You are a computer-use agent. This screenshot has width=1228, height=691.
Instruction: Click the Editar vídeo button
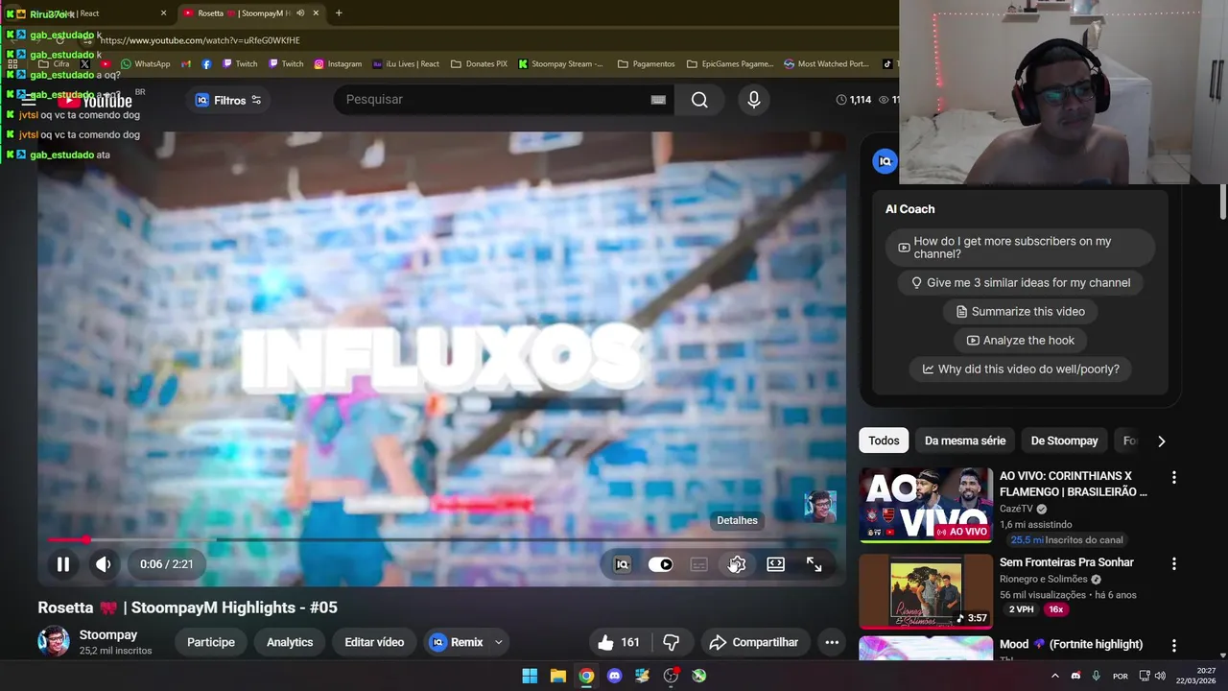pyautogui.click(x=374, y=642)
